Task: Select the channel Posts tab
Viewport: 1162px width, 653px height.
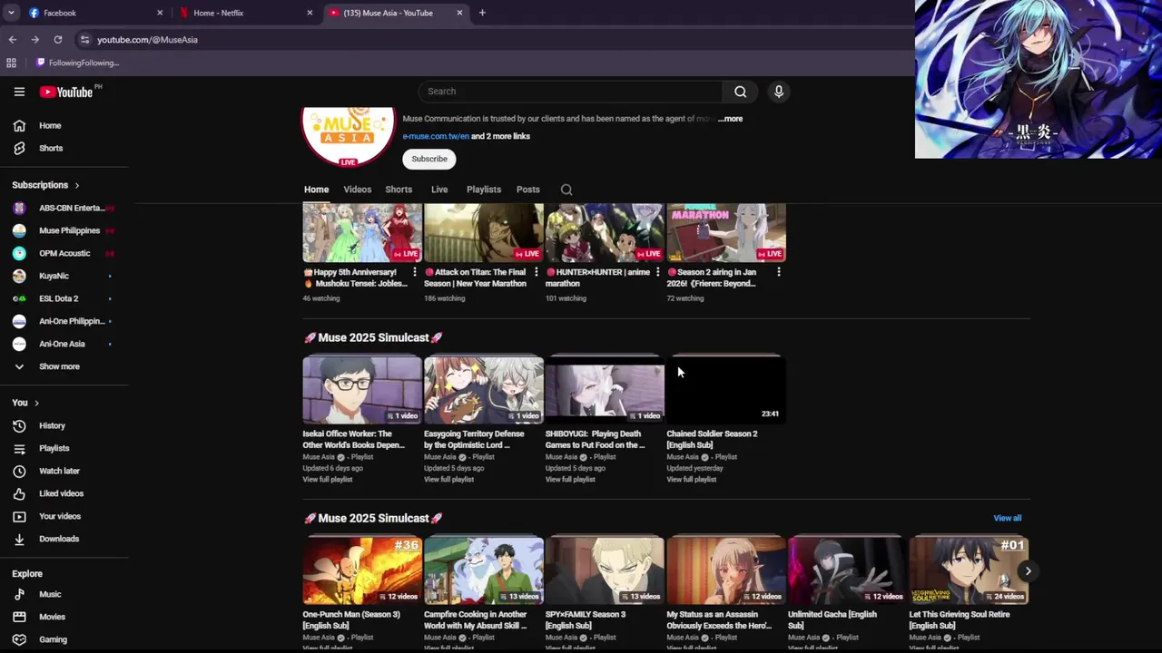Action: point(528,190)
